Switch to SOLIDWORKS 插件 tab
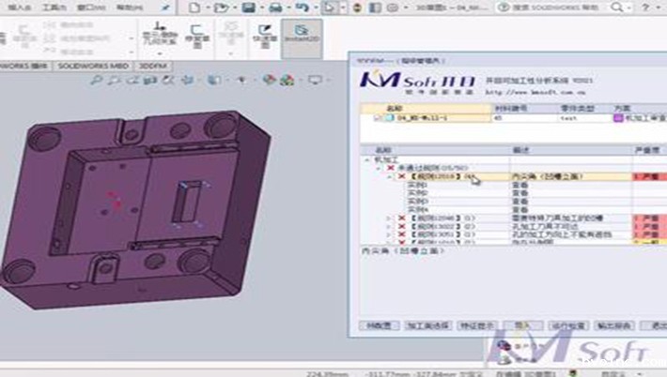Viewport: 667px width, 377px height. [24, 66]
